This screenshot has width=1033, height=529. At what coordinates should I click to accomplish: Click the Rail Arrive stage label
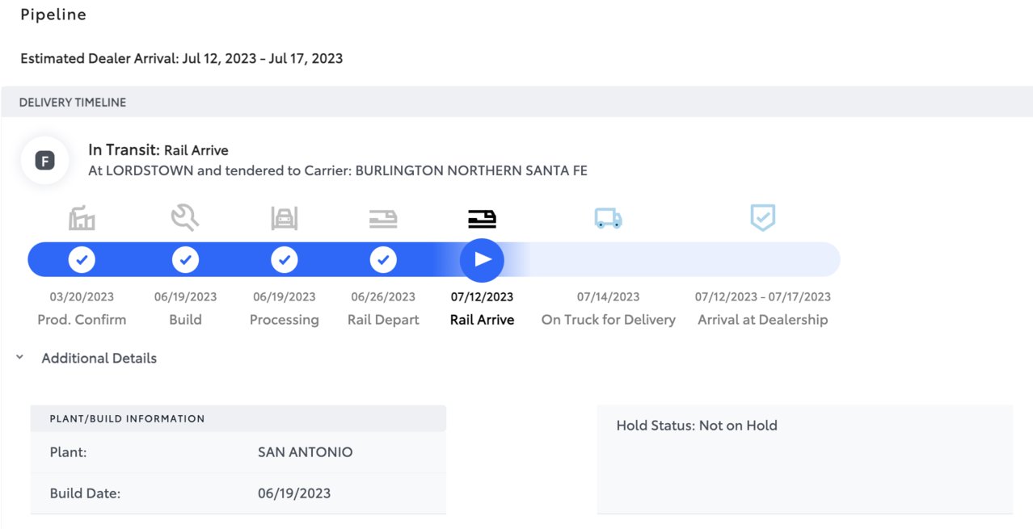(482, 320)
